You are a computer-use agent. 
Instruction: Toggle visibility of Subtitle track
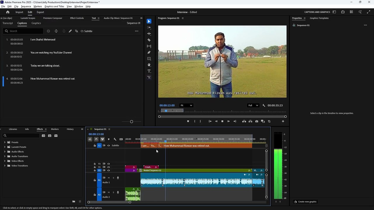109,146
